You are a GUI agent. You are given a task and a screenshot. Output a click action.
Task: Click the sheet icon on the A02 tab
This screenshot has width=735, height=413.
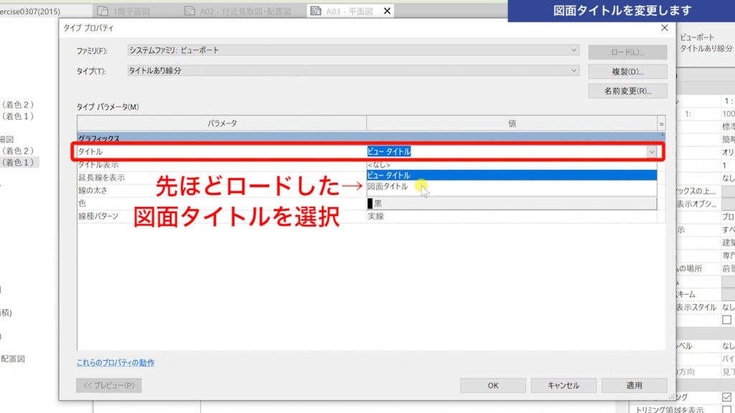click(x=189, y=11)
